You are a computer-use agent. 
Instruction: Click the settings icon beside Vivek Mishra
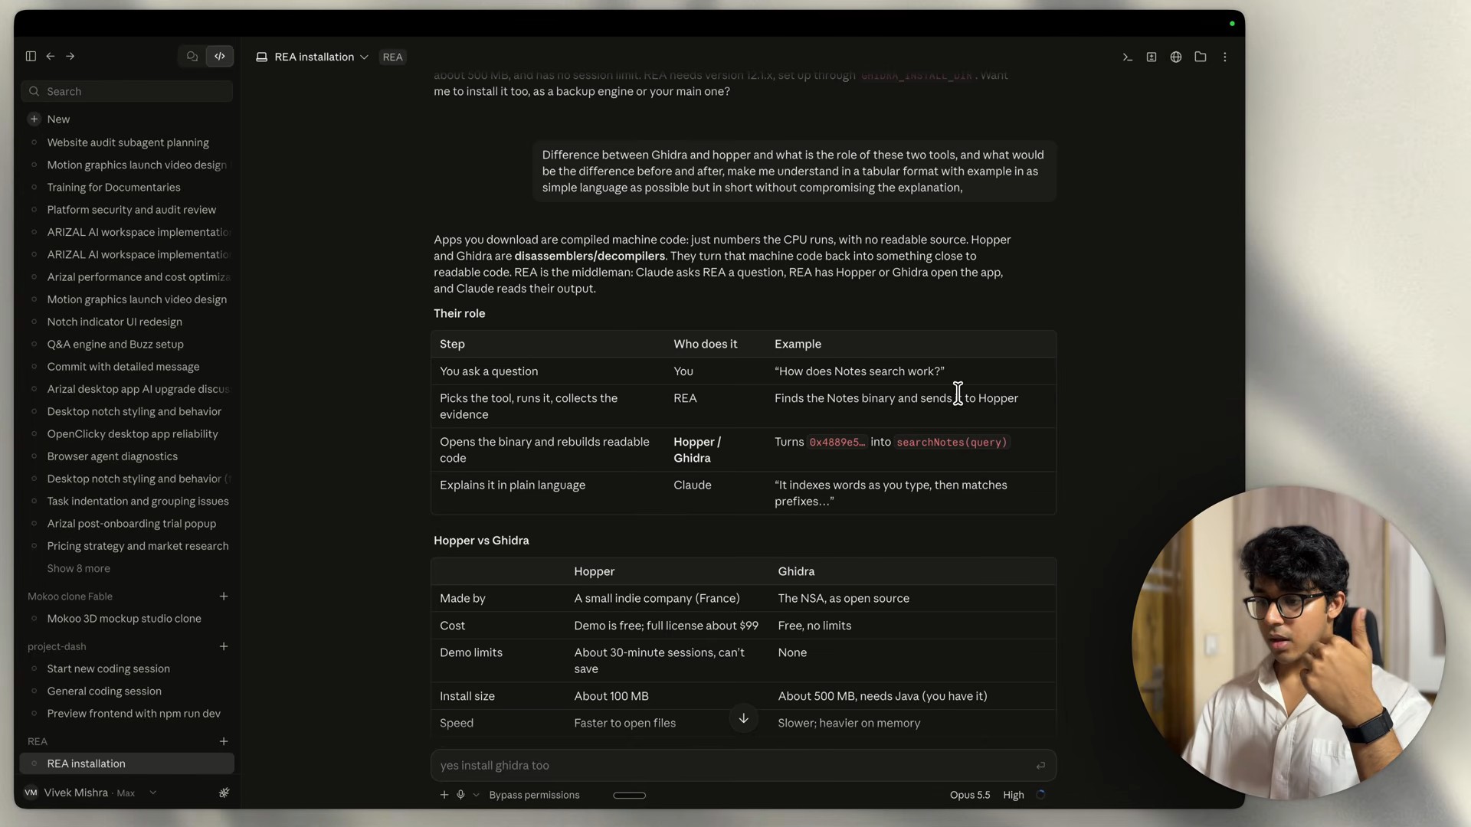pos(224,793)
